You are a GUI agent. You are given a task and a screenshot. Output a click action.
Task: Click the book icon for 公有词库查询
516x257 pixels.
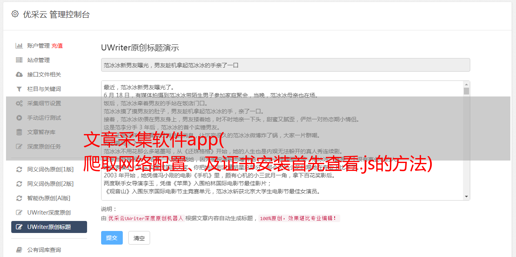(x=19, y=250)
